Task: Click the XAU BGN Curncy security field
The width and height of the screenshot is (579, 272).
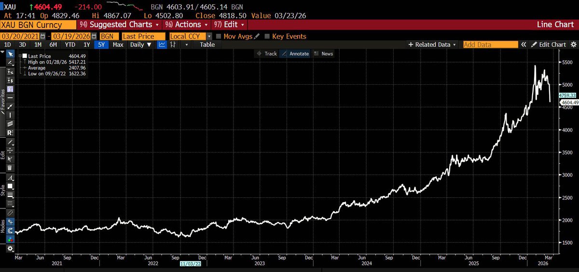Action: tap(38, 25)
